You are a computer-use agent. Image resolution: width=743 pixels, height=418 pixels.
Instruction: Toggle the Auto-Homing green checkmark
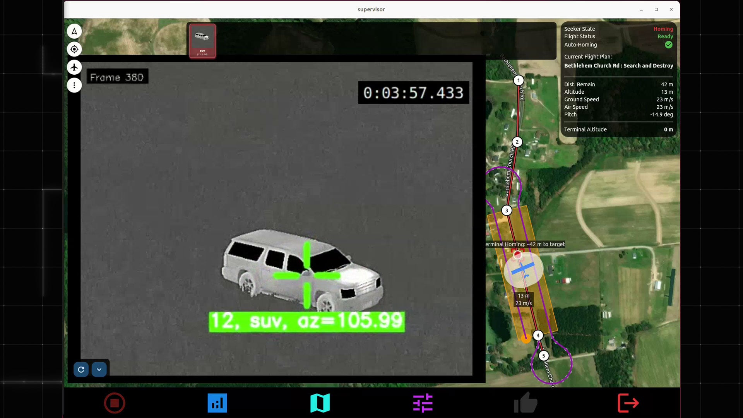(x=668, y=45)
